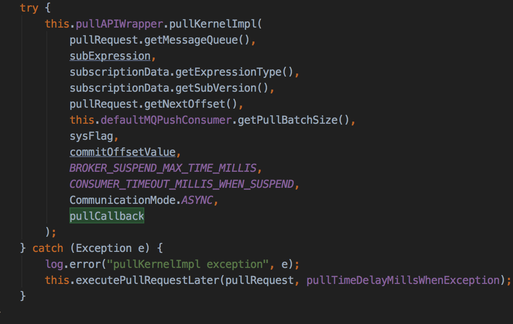Click the CONSUMER_TIMEOUT_MILLIS_WHEN_SUSPEND constant
Image resolution: width=513 pixels, height=324 pixels.
[x=182, y=184]
